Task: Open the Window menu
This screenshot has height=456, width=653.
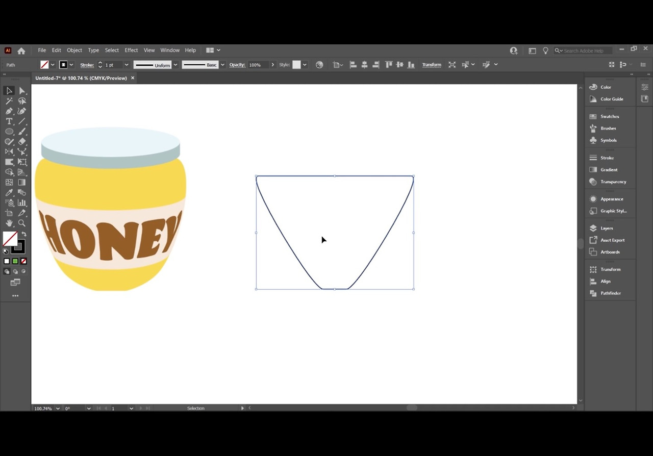Action: coord(170,50)
